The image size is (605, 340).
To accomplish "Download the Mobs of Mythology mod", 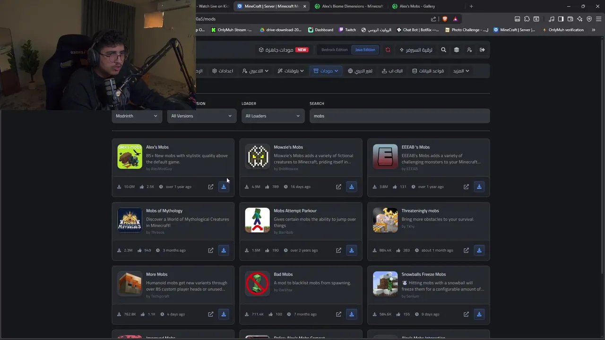I will click(224, 250).
